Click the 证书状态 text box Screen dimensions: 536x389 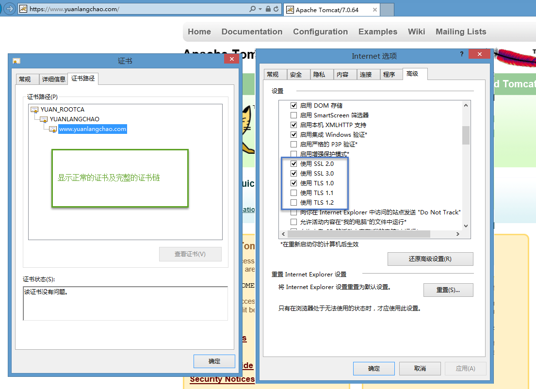pyautogui.click(x=126, y=304)
